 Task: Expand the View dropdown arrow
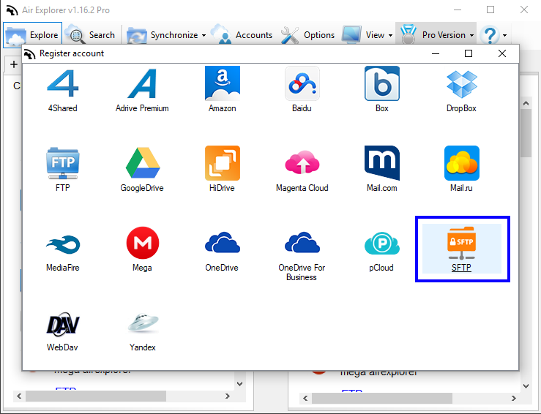click(390, 35)
